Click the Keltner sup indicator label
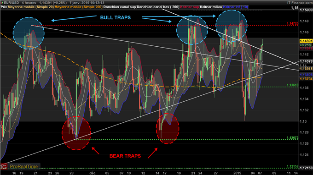This screenshot has width=313, height=175. coord(190,7)
